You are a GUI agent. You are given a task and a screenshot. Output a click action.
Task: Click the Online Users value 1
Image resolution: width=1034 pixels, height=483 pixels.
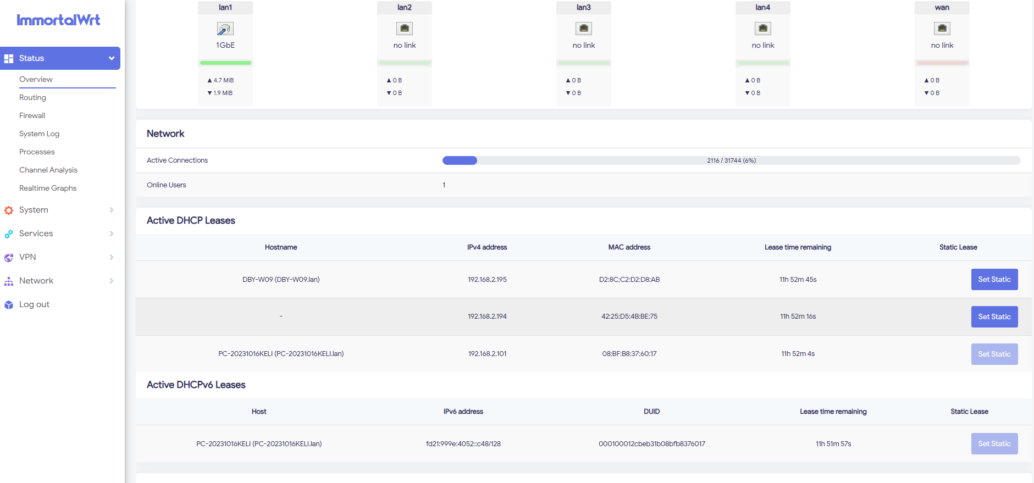click(x=444, y=185)
